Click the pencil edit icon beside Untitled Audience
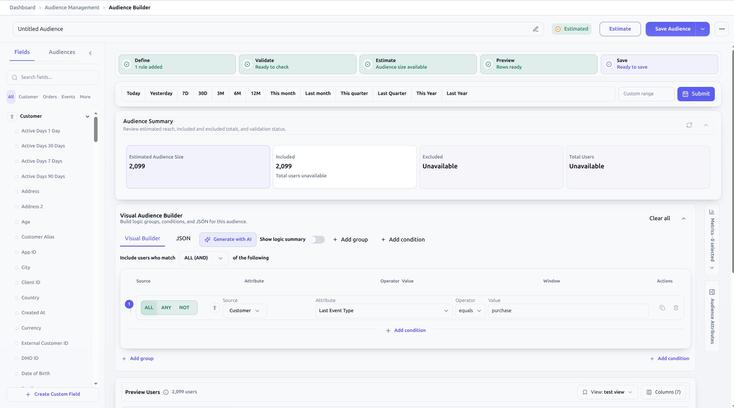Viewport: 734px width, 408px height. (536, 29)
